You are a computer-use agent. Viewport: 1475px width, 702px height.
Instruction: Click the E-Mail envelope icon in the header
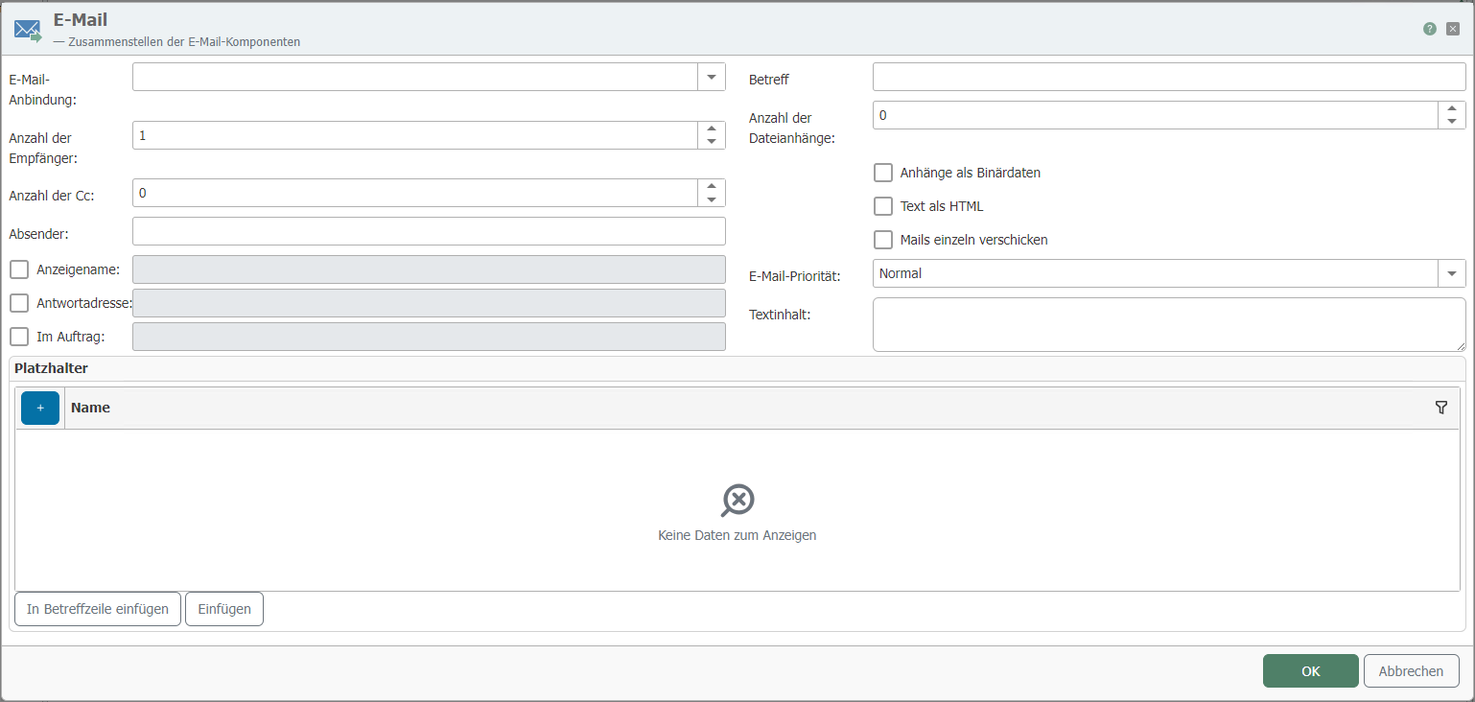[x=26, y=28]
